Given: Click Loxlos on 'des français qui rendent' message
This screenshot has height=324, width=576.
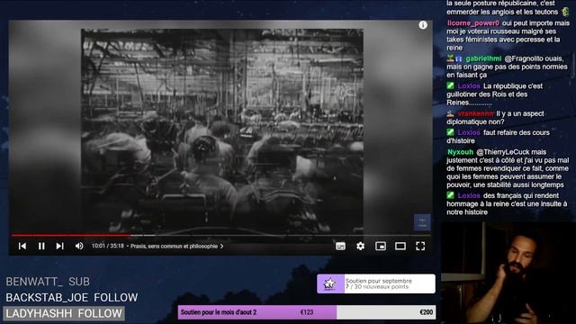Looking at the screenshot, I should click(x=469, y=196).
